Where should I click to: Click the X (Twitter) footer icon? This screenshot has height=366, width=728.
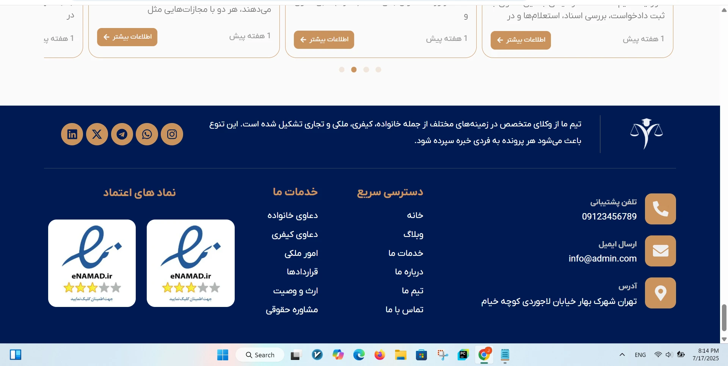(x=97, y=134)
